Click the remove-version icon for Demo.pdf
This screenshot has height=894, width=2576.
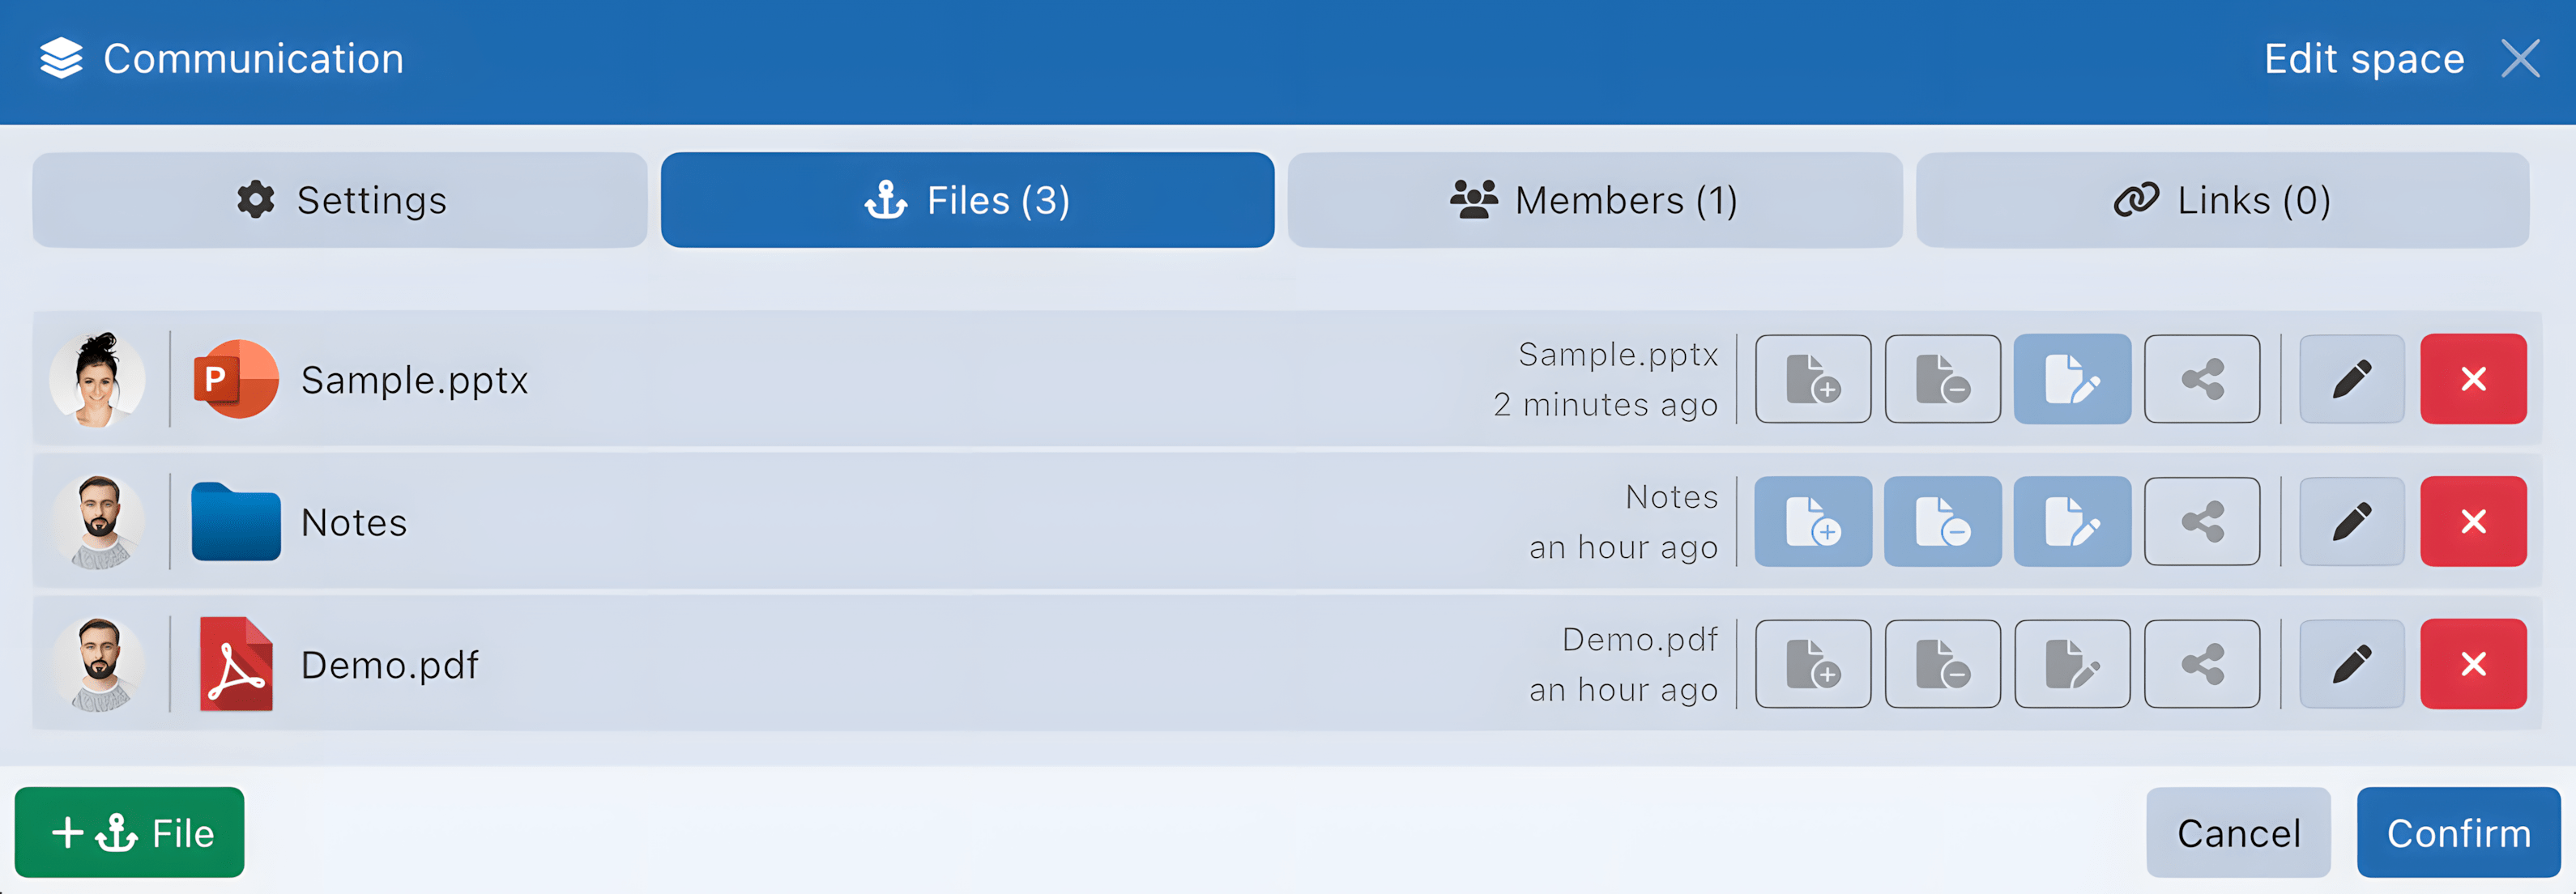(x=1943, y=663)
